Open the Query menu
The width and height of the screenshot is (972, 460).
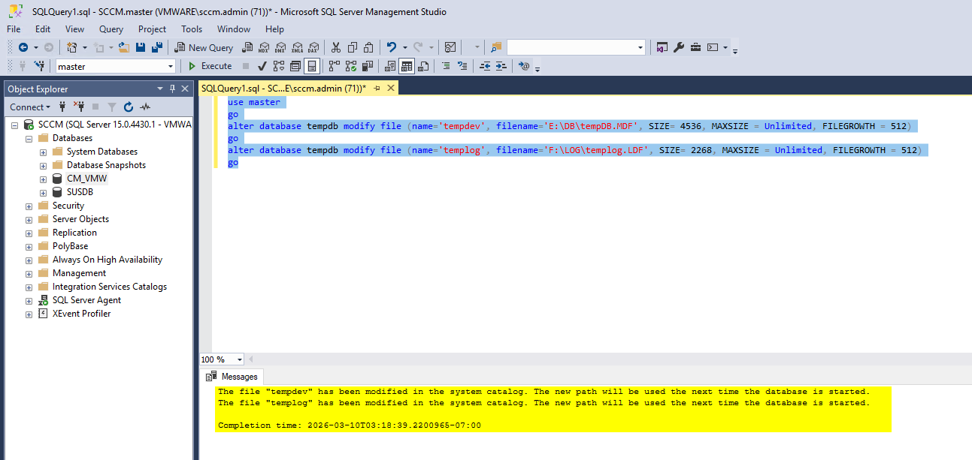tap(111, 29)
